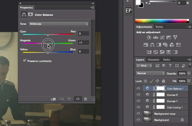The width and height of the screenshot is (192, 126).
Task: Reset adjustment defaults in Properties panel
Action: 69,99
